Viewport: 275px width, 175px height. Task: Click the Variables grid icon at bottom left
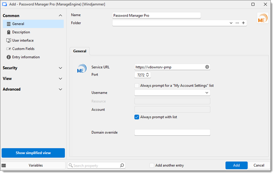tap(4, 165)
